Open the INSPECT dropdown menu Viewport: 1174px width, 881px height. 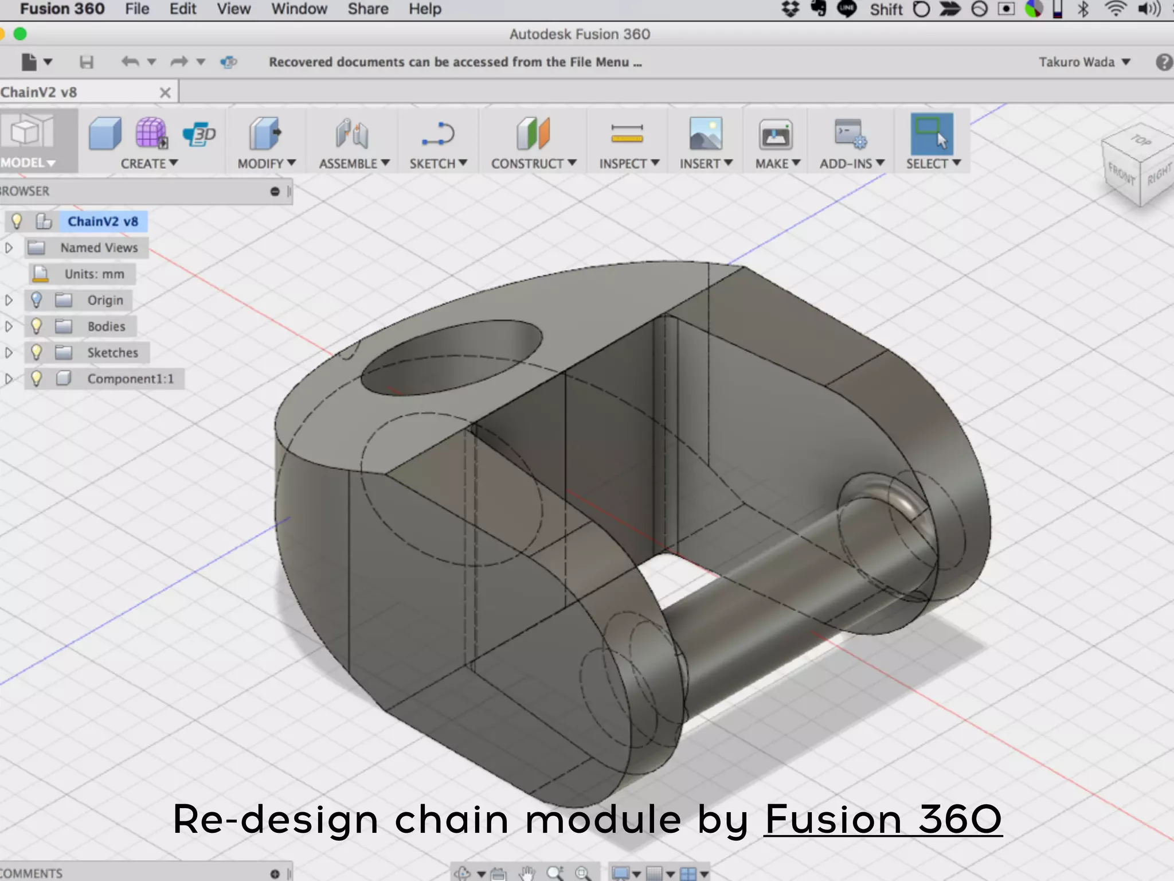pyautogui.click(x=629, y=163)
